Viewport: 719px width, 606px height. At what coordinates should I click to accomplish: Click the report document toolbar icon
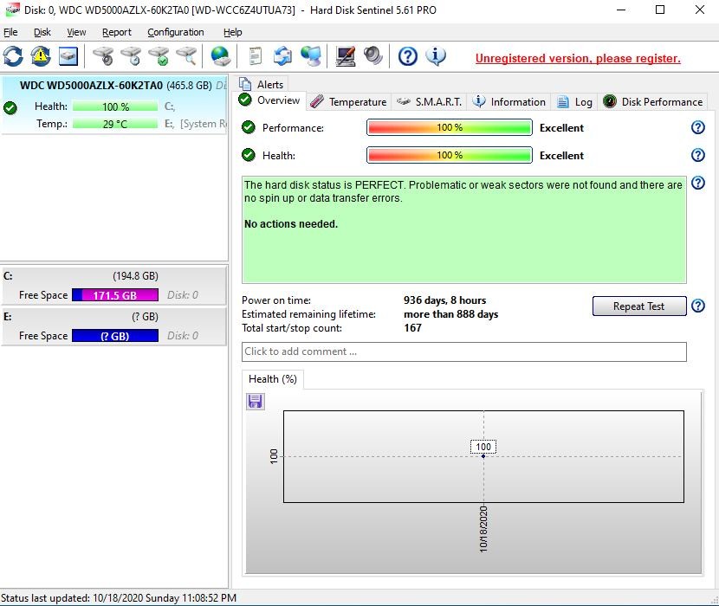point(255,56)
